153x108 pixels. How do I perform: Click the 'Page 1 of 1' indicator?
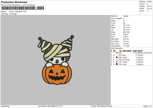148,106
